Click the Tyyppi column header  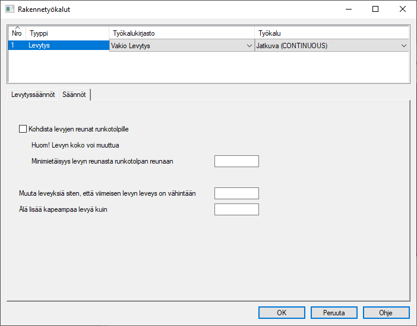67,33
